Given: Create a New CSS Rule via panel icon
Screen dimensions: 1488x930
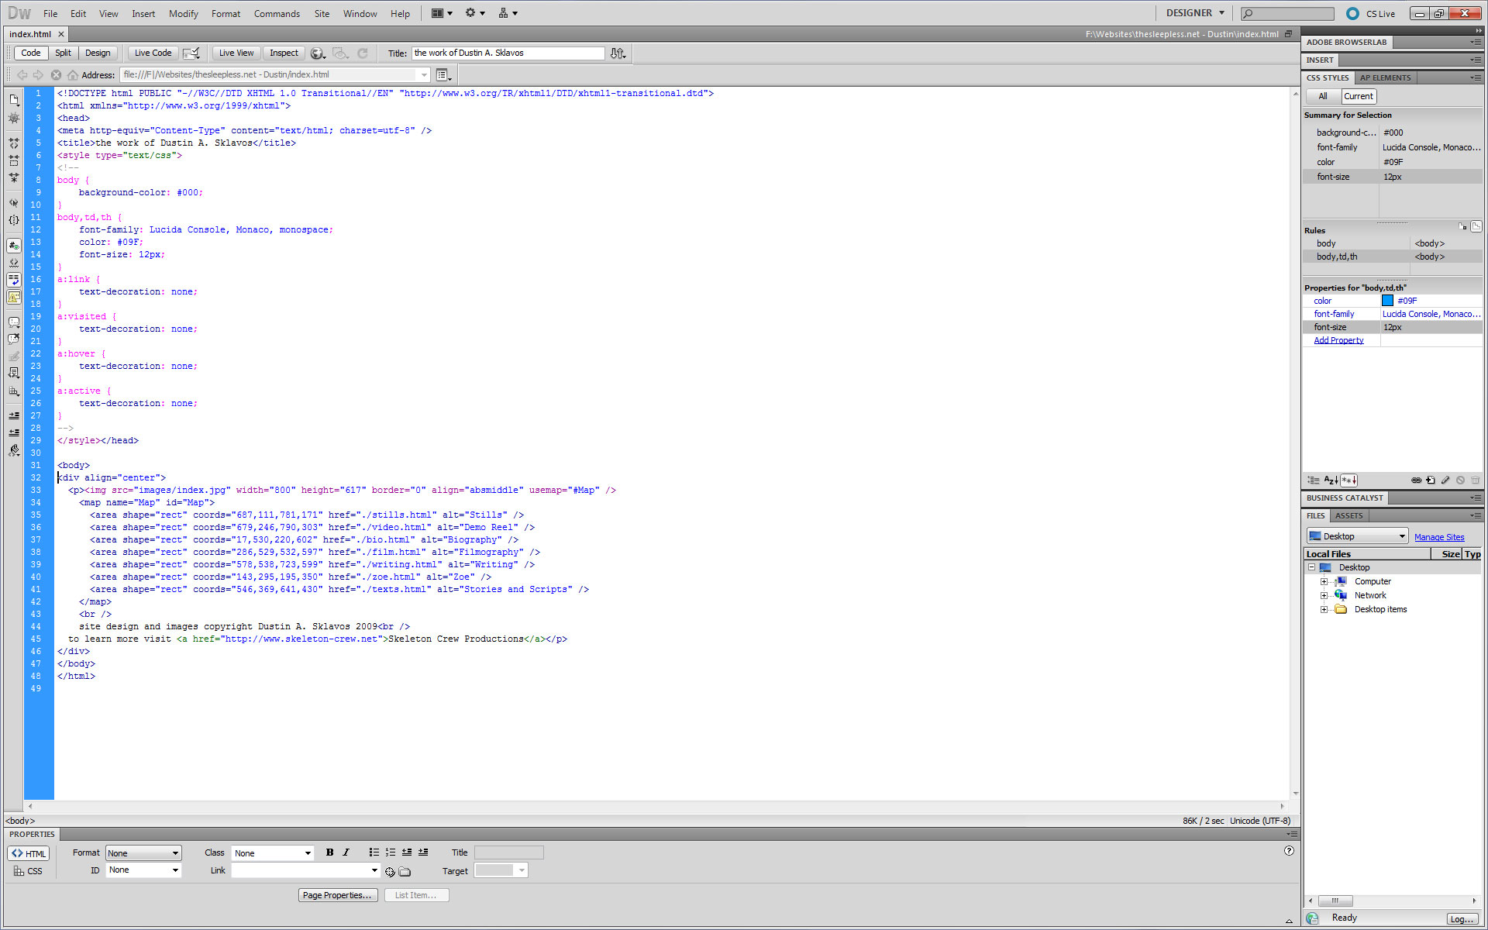Looking at the screenshot, I should pos(1431,480).
